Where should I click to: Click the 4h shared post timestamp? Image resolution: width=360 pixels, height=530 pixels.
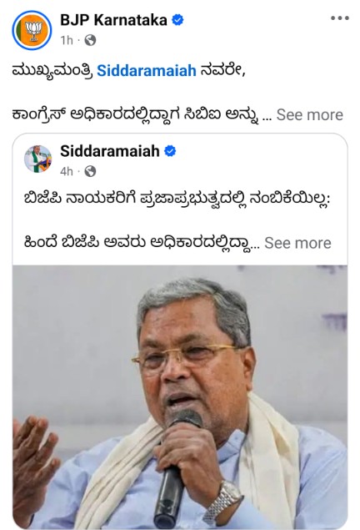tap(67, 171)
